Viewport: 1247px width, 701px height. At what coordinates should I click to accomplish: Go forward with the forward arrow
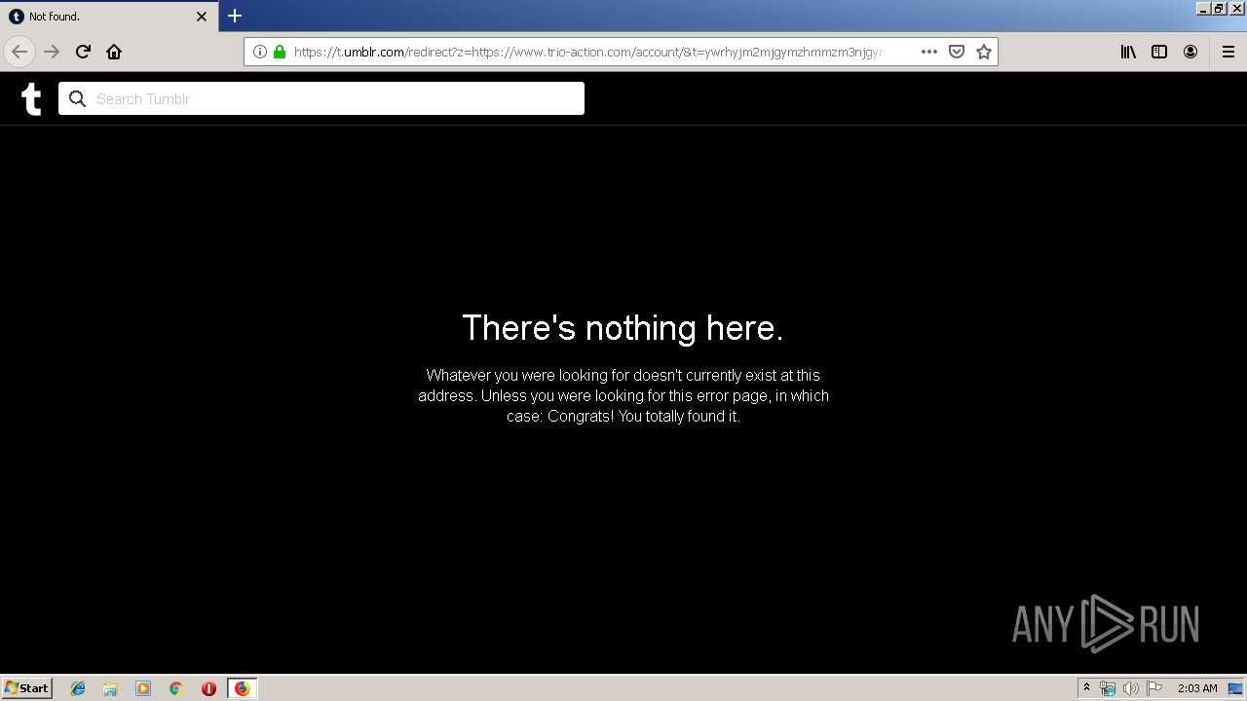(x=52, y=52)
